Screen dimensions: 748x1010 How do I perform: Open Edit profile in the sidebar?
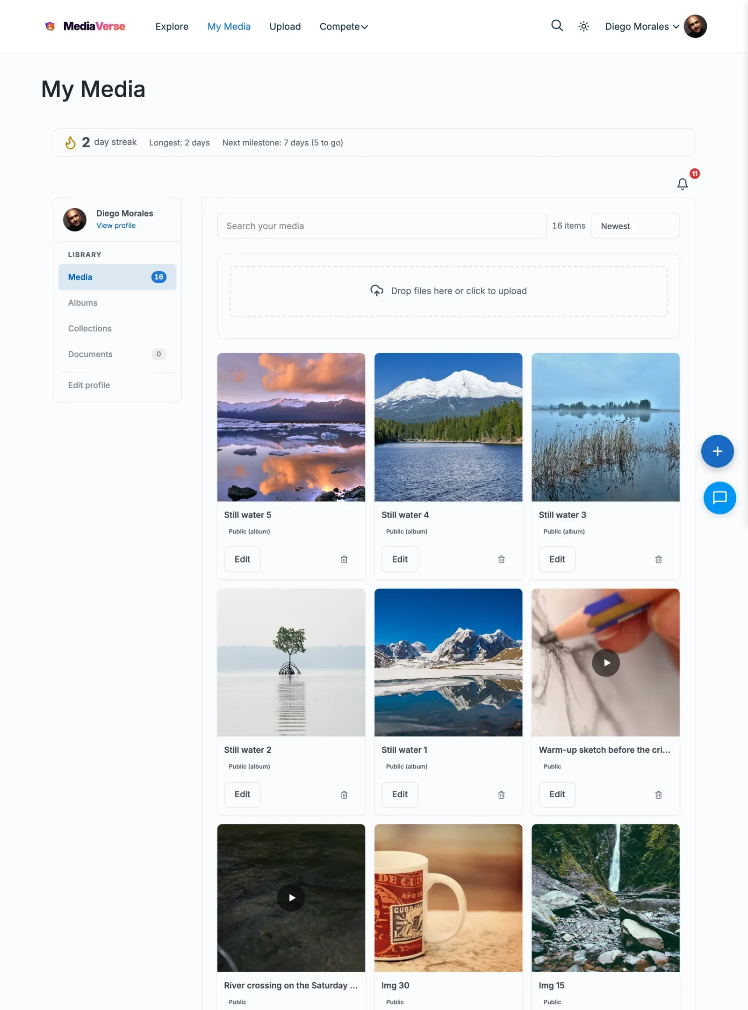coord(117,385)
